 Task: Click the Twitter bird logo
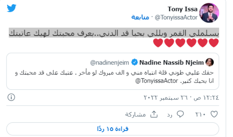11,8
